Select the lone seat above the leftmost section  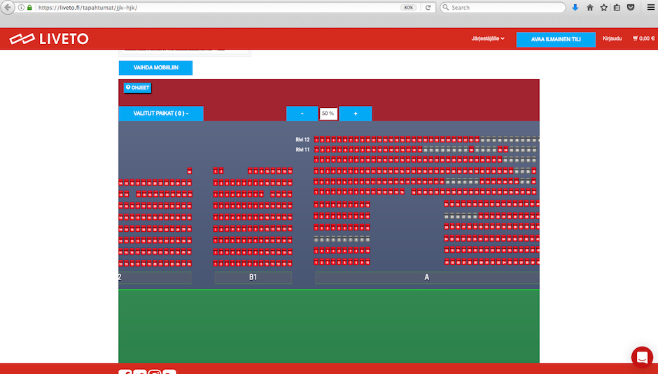coord(190,171)
